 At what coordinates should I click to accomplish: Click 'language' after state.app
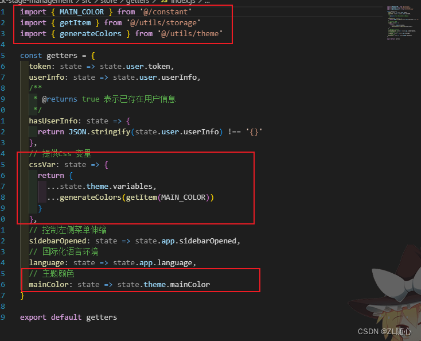(174, 263)
